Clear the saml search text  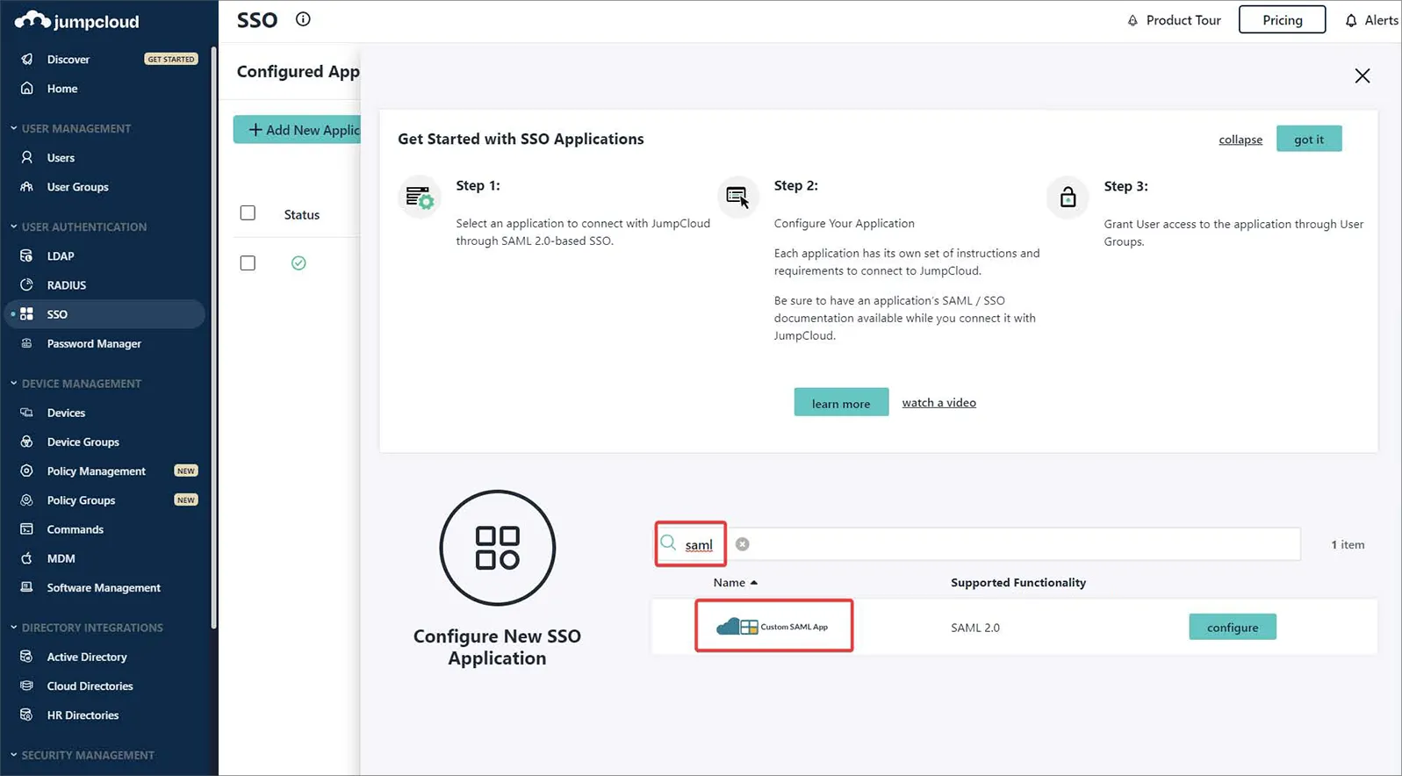point(743,544)
